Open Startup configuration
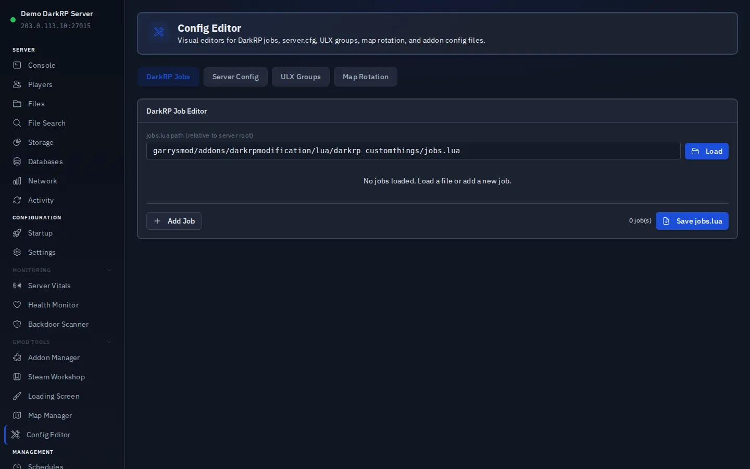The image size is (750, 469). click(63, 233)
